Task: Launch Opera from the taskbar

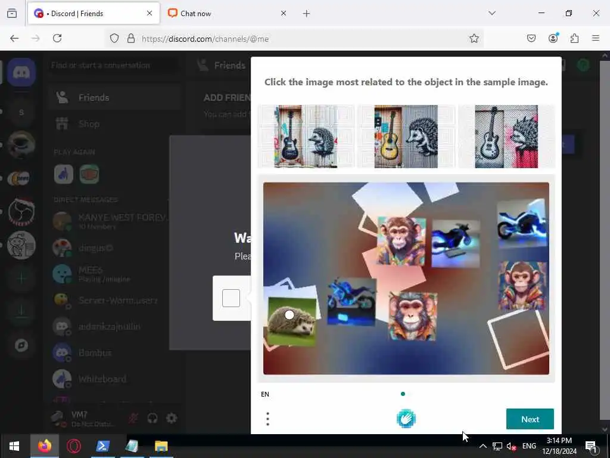Action: coord(73,446)
